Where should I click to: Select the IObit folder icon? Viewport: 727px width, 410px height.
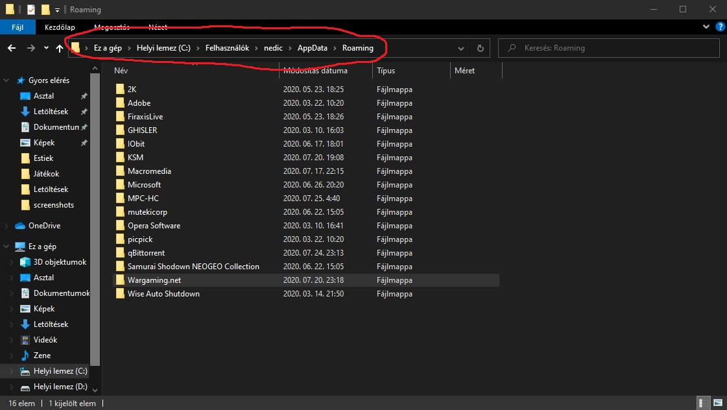click(120, 144)
